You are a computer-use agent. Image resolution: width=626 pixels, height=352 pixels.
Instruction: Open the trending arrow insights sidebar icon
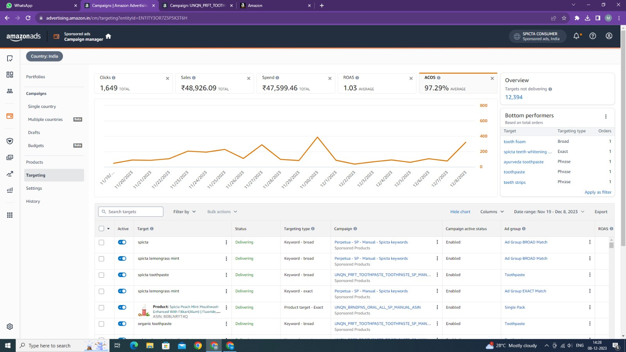(10, 174)
